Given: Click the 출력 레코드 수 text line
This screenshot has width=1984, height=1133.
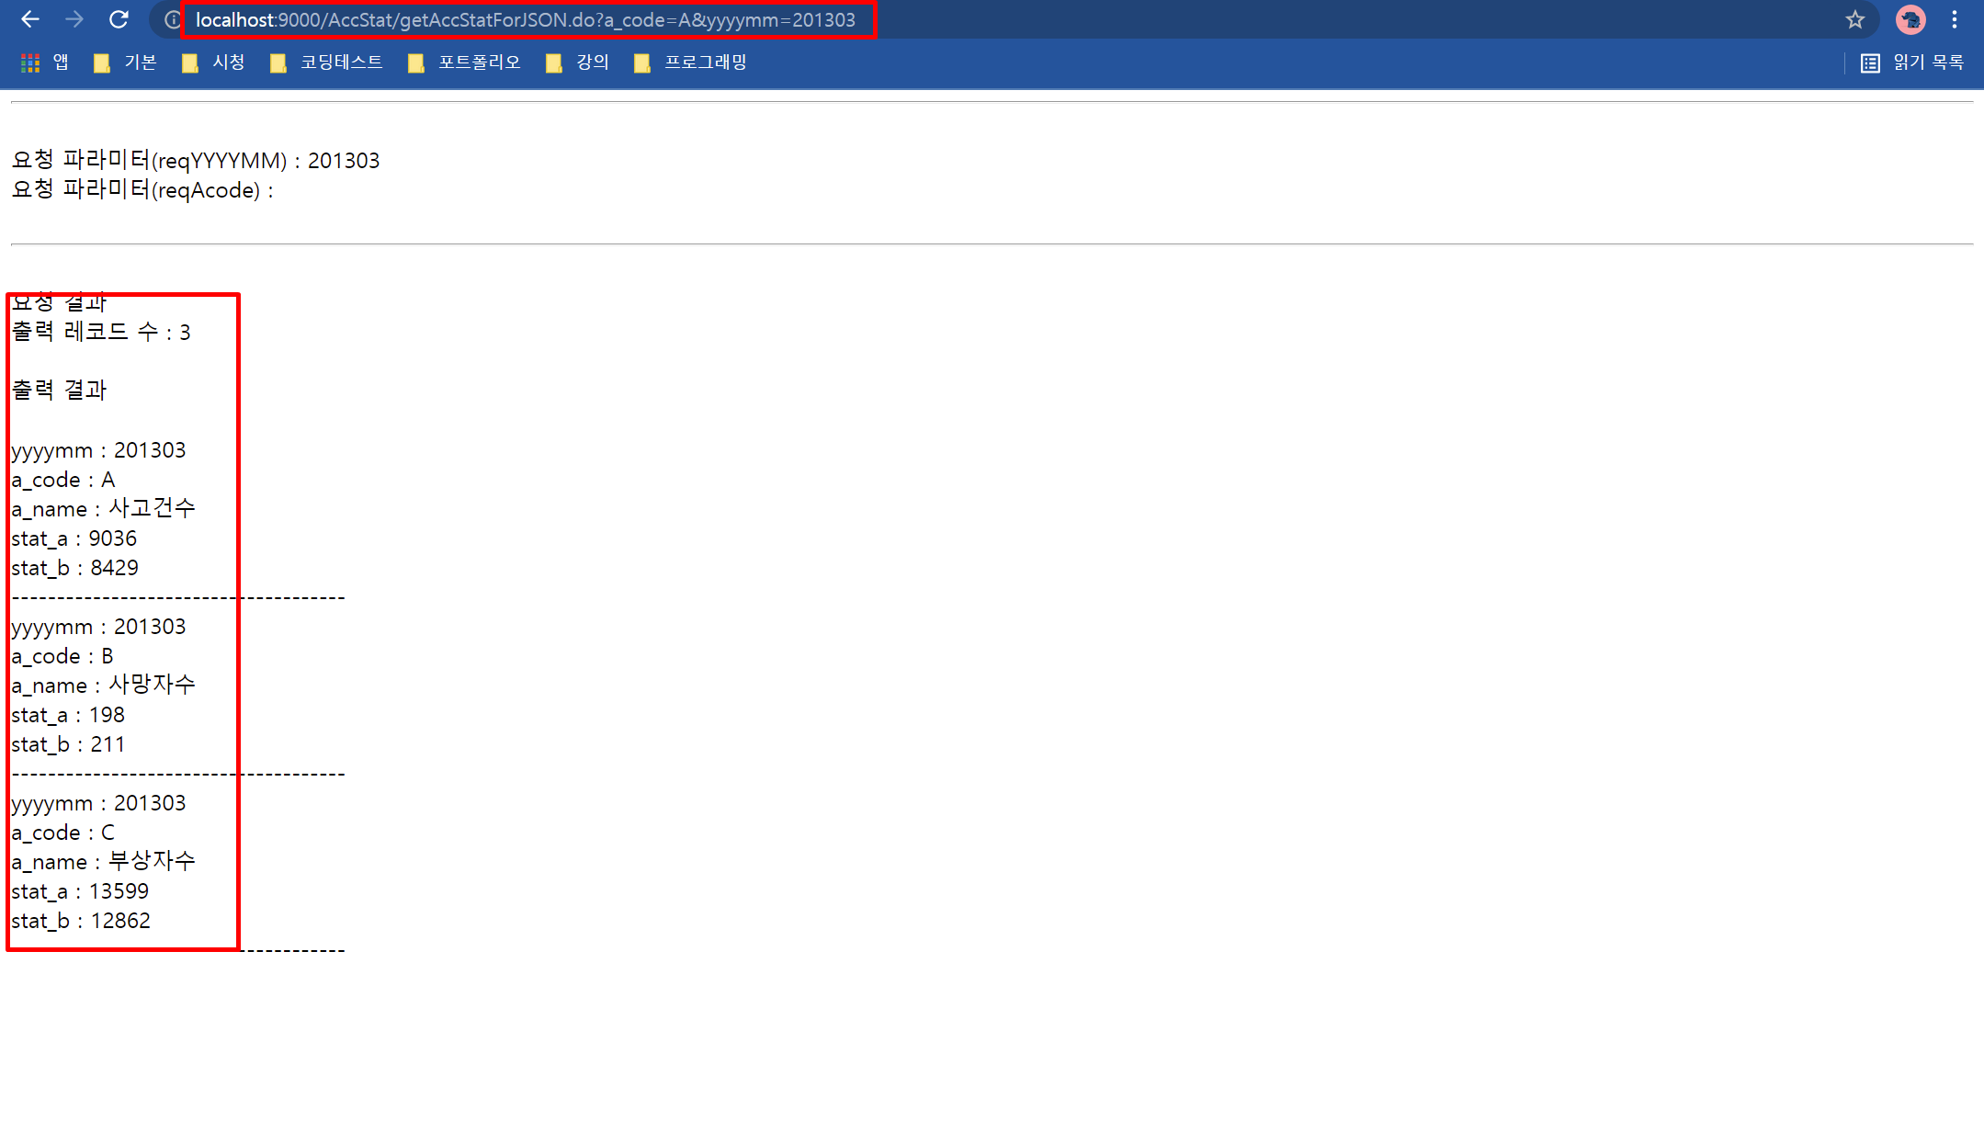Looking at the screenshot, I should tap(101, 333).
